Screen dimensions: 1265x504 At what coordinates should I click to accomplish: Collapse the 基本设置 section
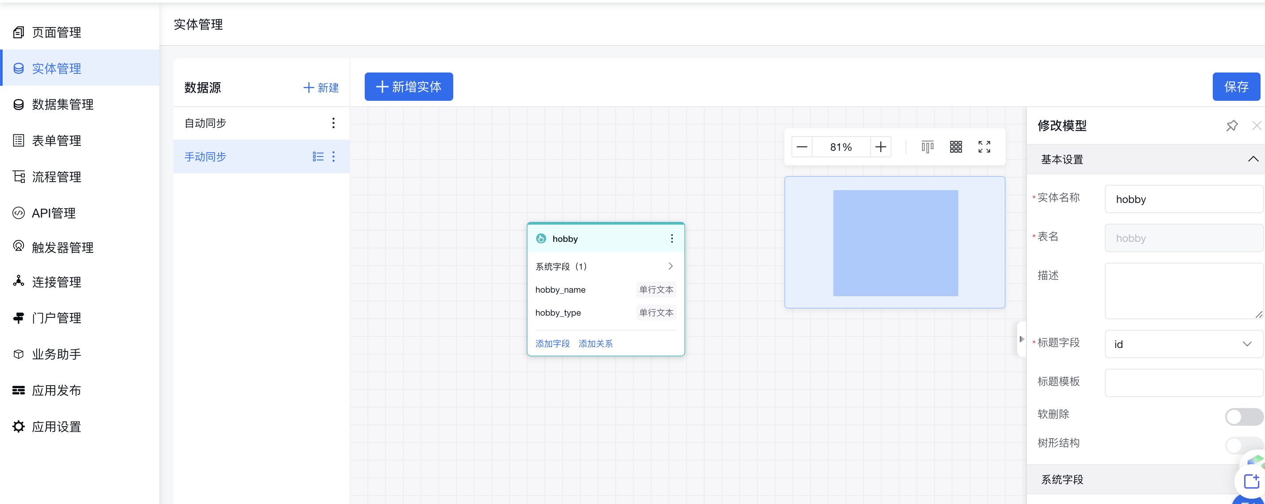tap(1253, 159)
